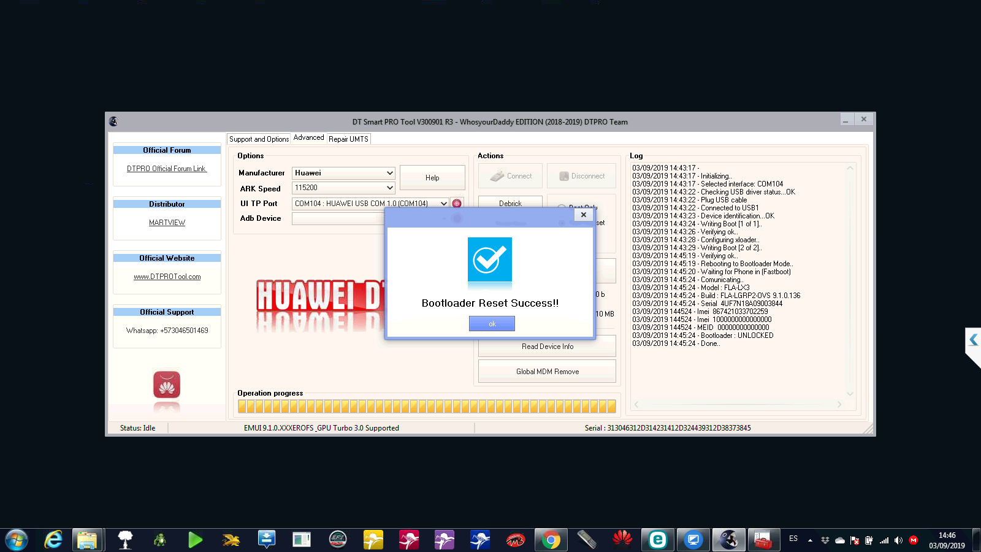Click the Disconnect button
Viewport: 981px width, 552px height.
tap(581, 176)
